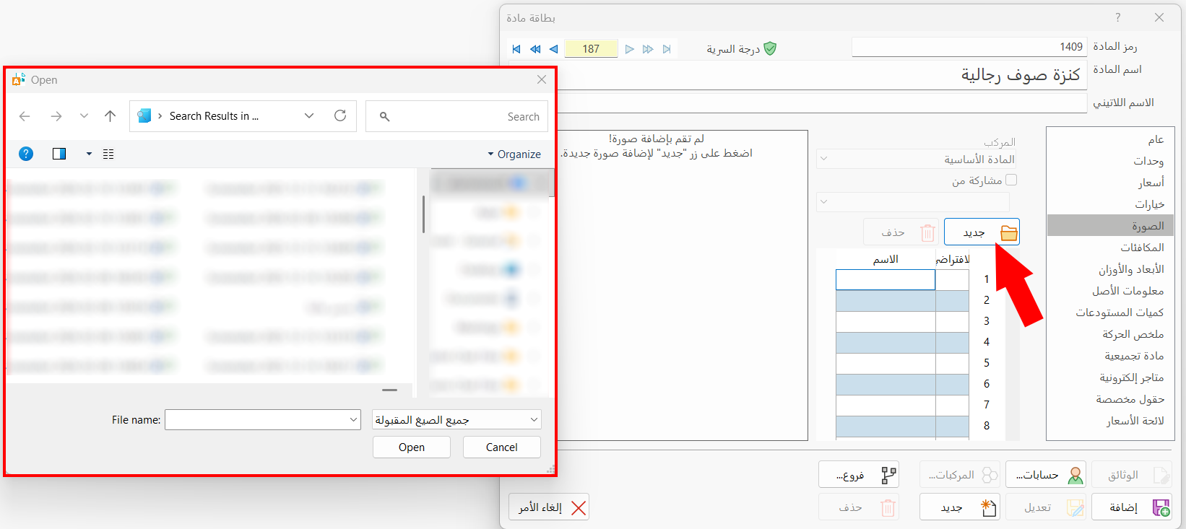Click the File name input field
This screenshot has height=529, width=1186.
click(x=256, y=419)
